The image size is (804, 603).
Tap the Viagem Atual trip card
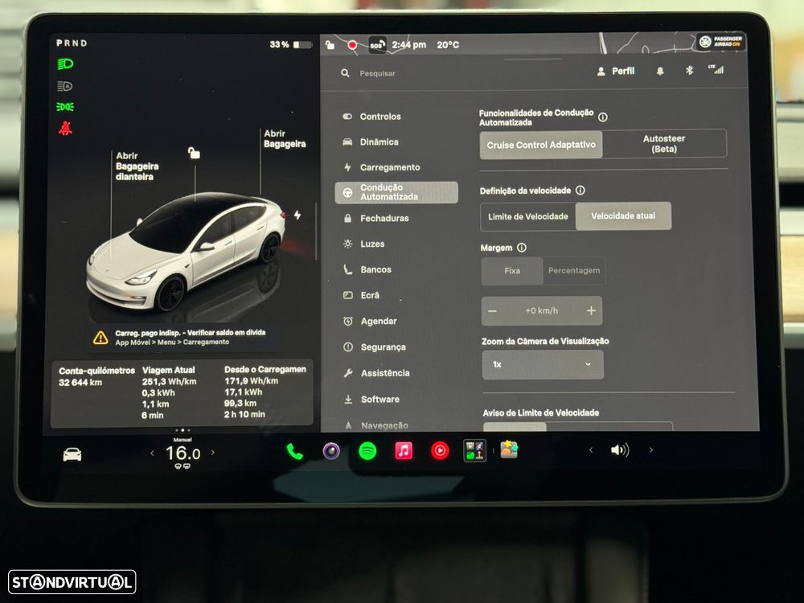pos(169,392)
